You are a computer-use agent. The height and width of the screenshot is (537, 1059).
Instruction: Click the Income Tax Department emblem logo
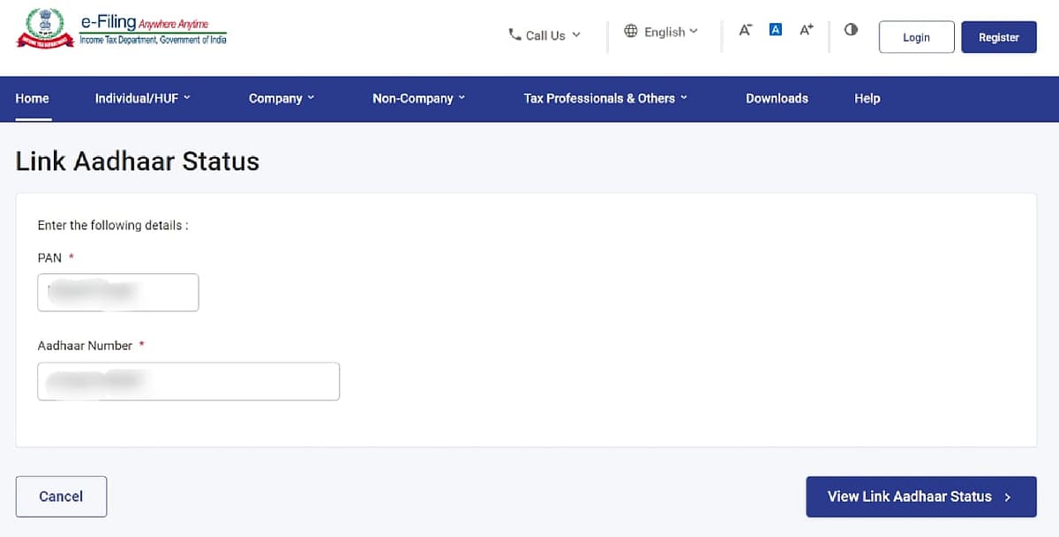pos(45,28)
